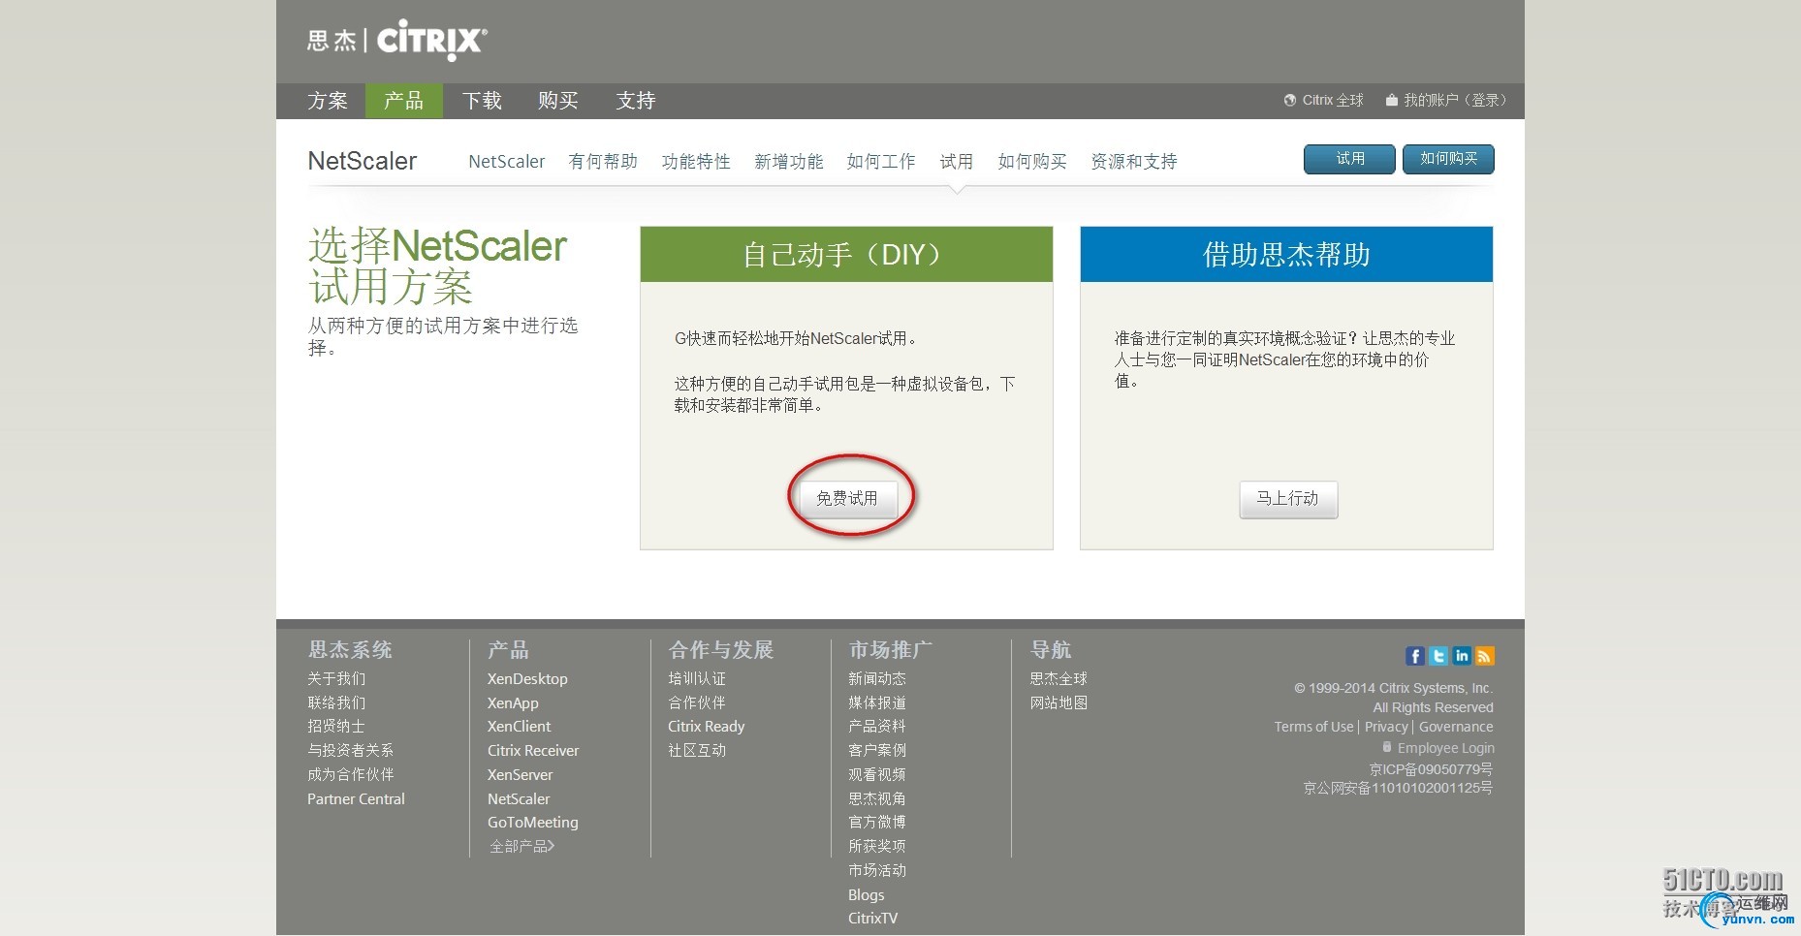This screenshot has width=1801, height=936.
Task: Open the 与投资者关系 footer link
Action: pyautogui.click(x=351, y=750)
